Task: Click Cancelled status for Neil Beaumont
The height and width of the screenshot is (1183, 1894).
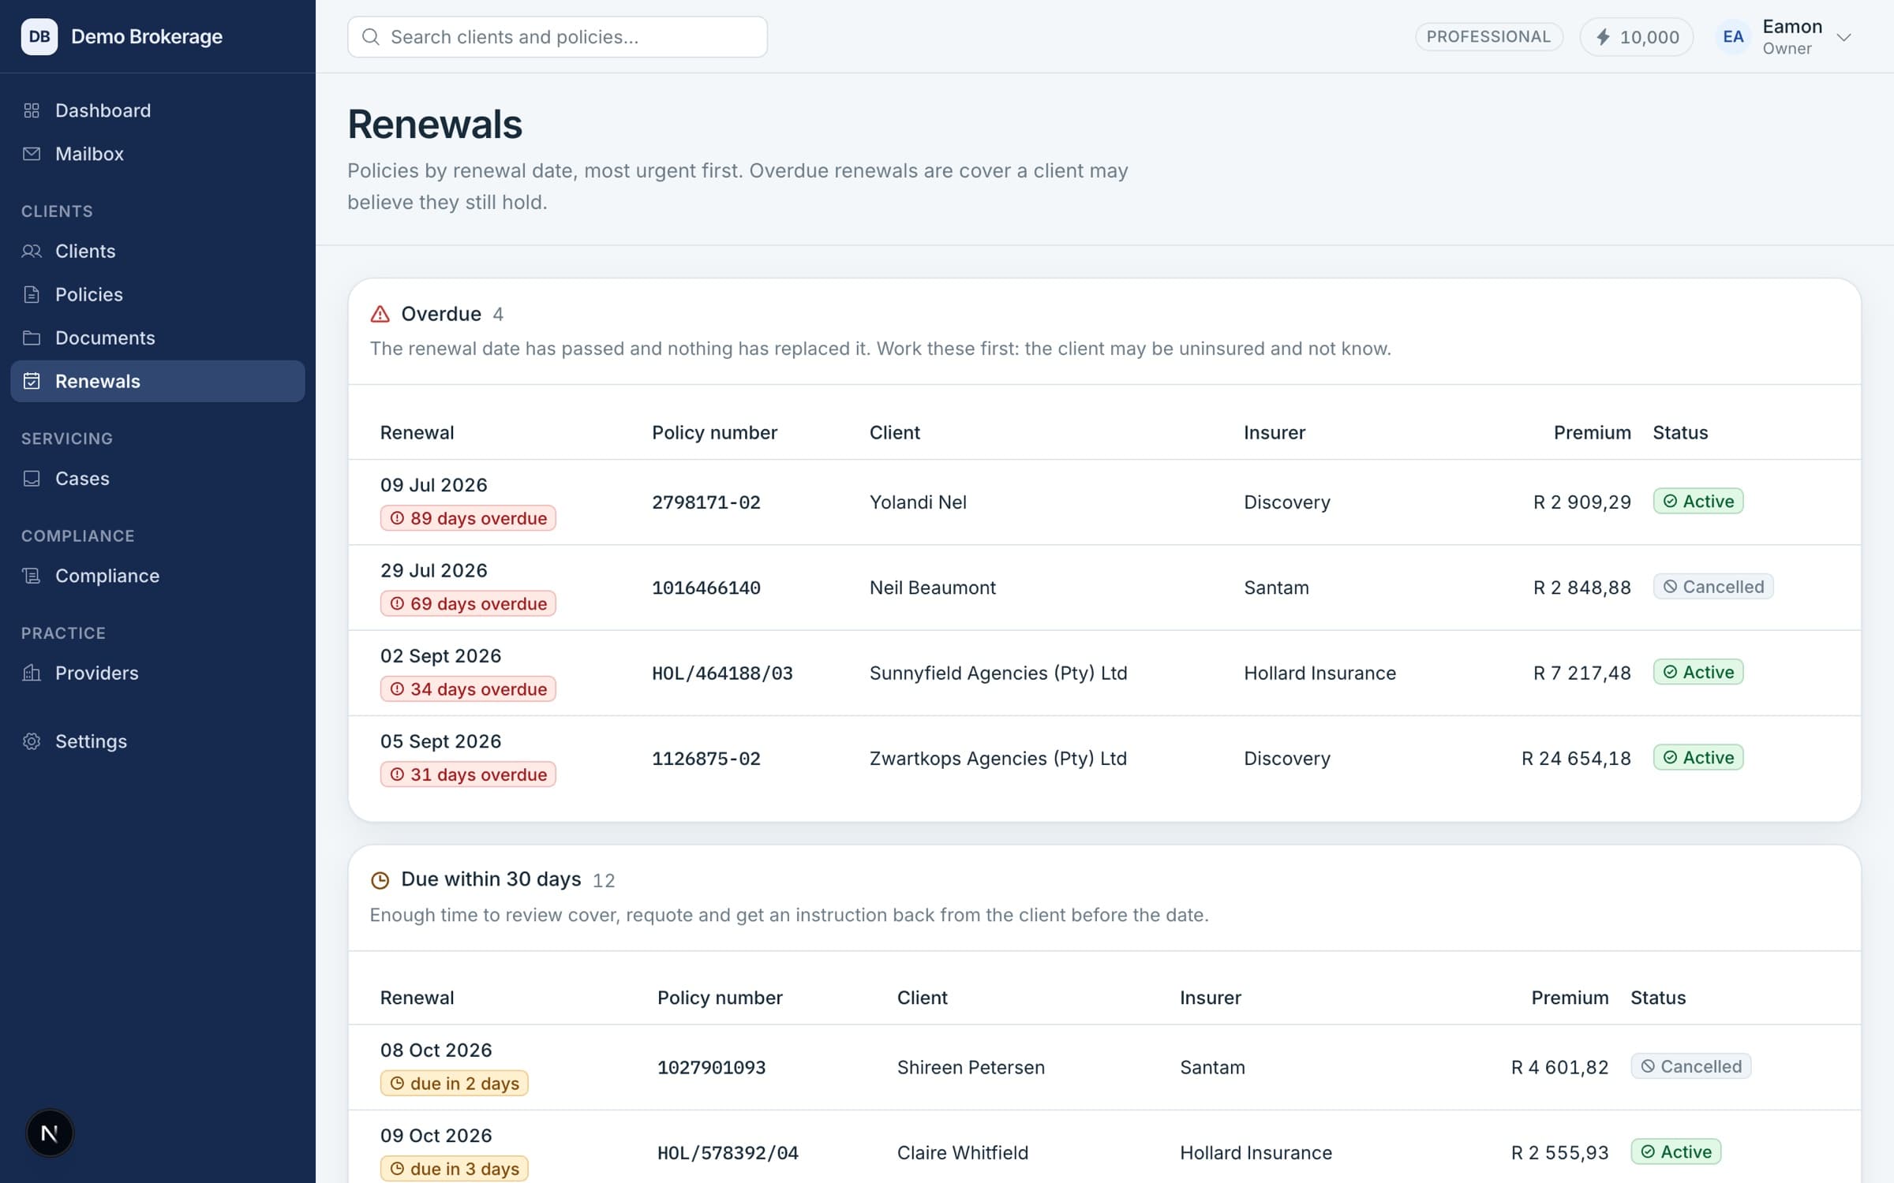Action: click(x=1713, y=587)
